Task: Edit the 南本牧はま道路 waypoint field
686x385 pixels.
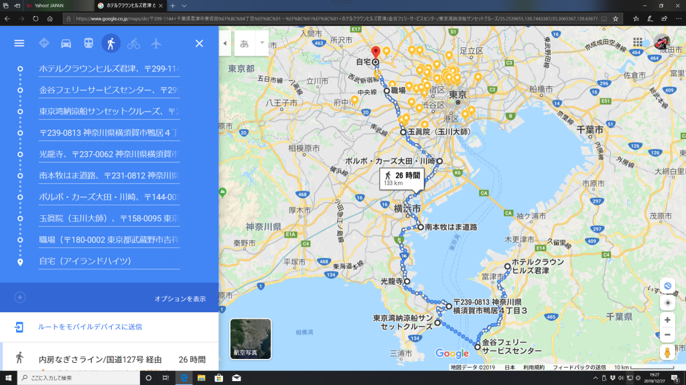Action: [109, 176]
